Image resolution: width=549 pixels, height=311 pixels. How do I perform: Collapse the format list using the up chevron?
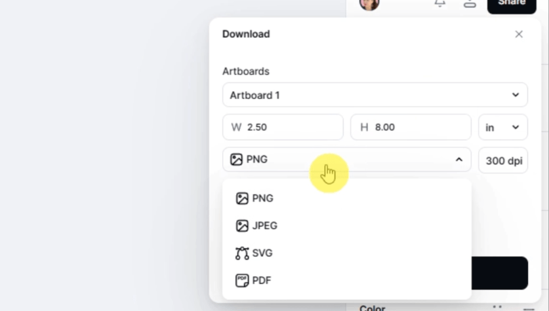[x=459, y=159]
